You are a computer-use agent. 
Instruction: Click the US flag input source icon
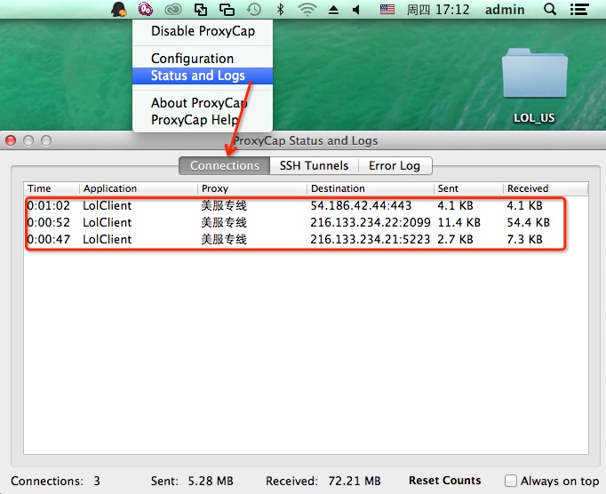(387, 9)
